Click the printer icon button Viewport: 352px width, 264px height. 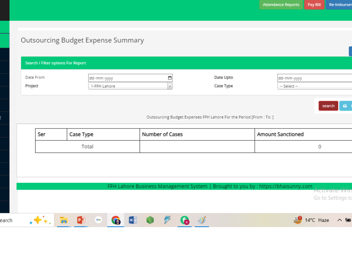click(345, 106)
